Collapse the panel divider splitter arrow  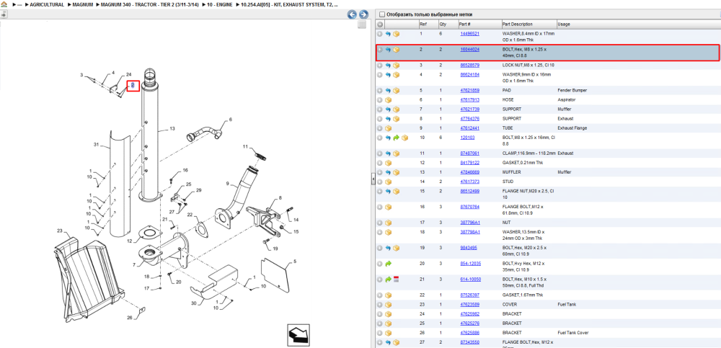pyautogui.click(x=373, y=179)
